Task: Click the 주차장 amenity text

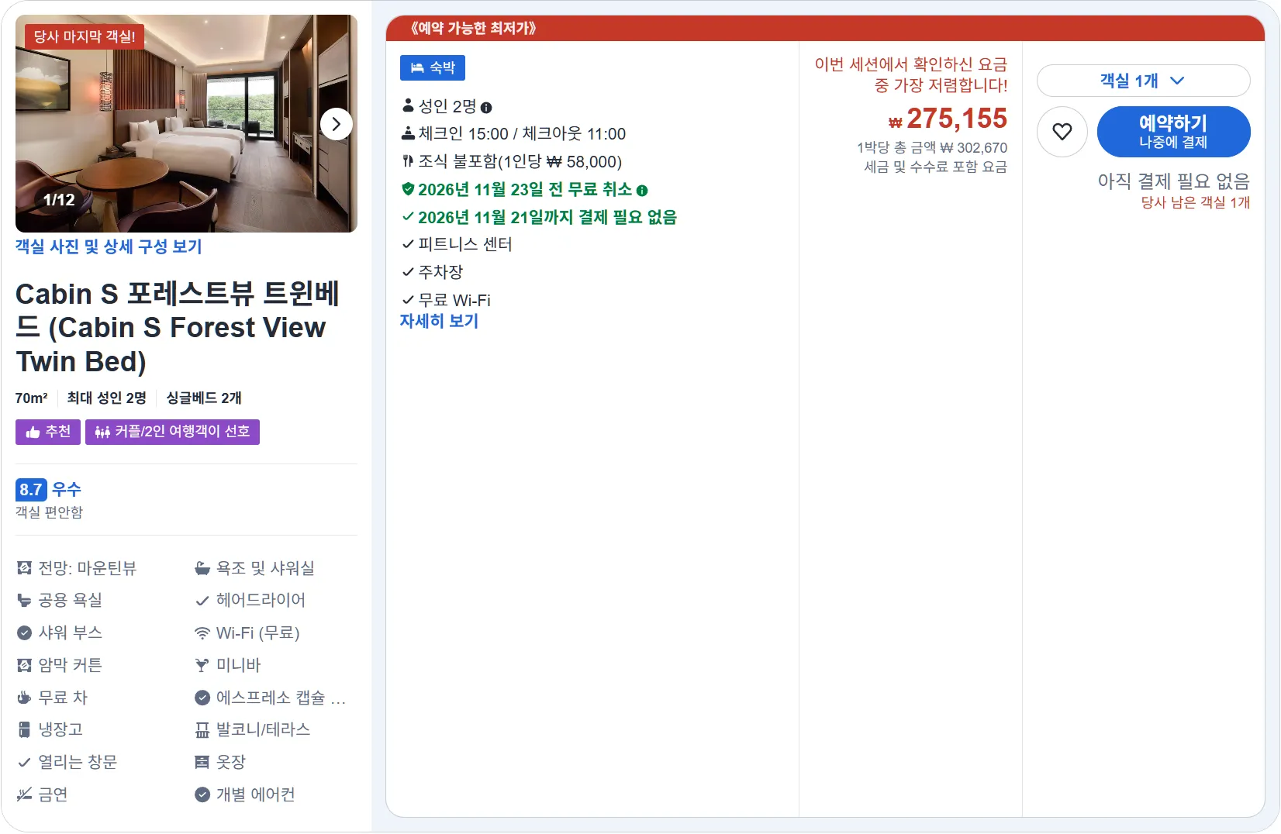Action: pyautogui.click(x=440, y=272)
